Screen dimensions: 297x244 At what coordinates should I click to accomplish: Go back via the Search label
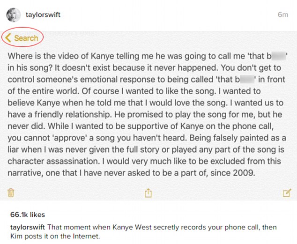coord(26,38)
